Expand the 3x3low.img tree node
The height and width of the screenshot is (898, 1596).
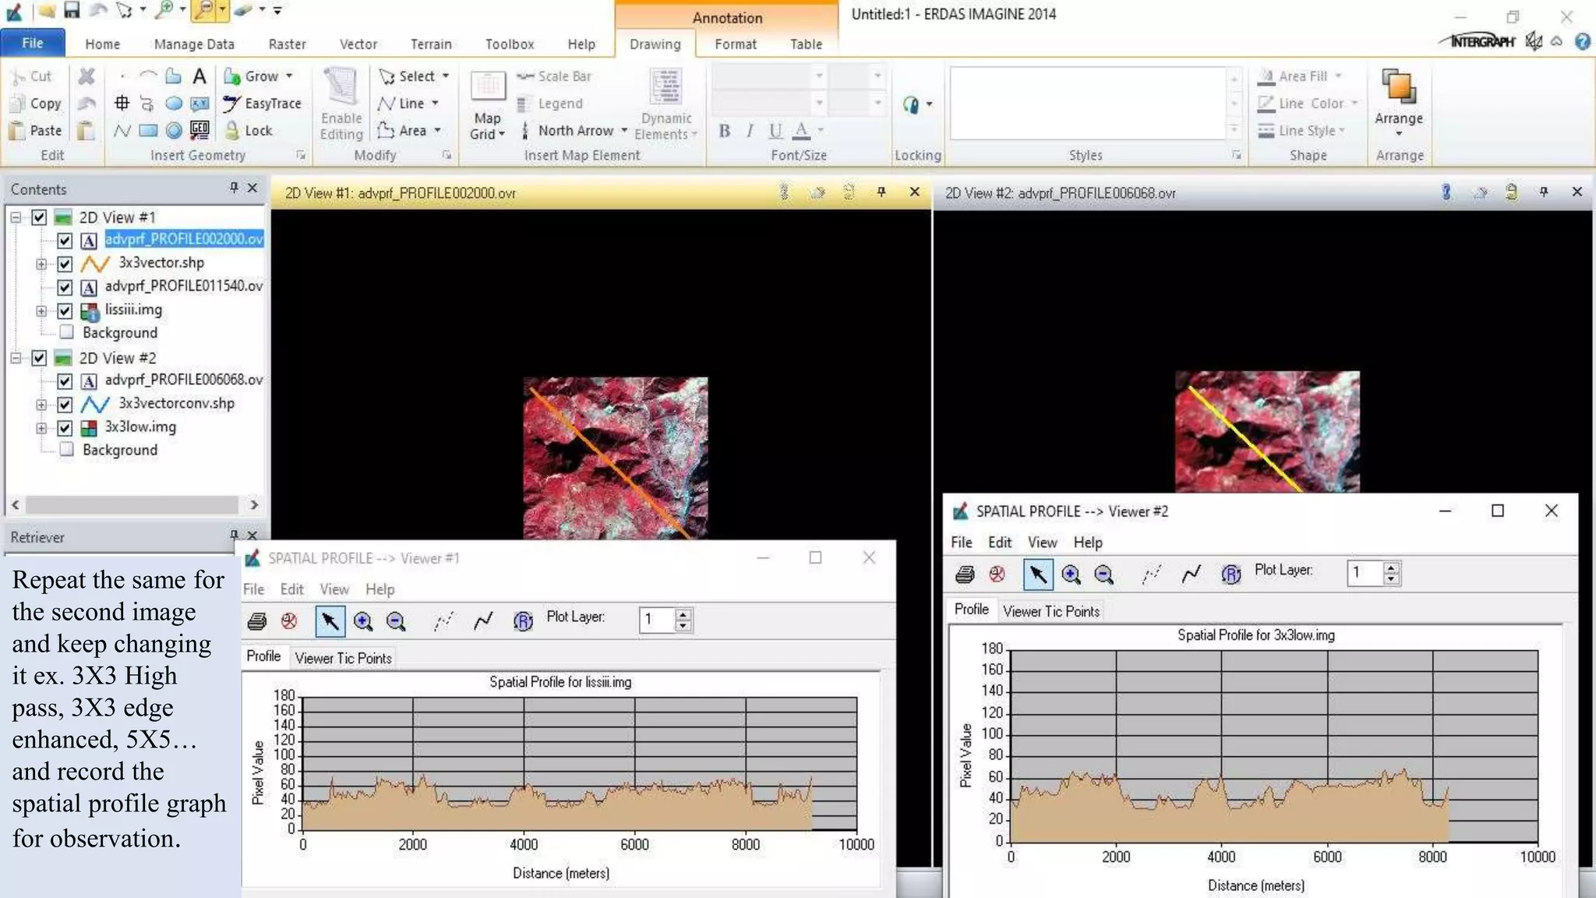click(x=41, y=428)
